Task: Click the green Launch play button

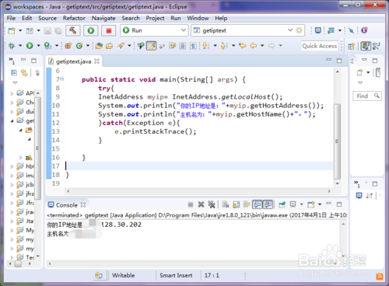Action: tap(91, 30)
